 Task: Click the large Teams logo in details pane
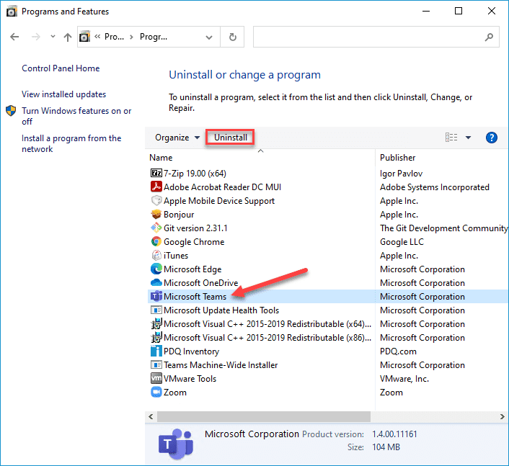pos(176,444)
